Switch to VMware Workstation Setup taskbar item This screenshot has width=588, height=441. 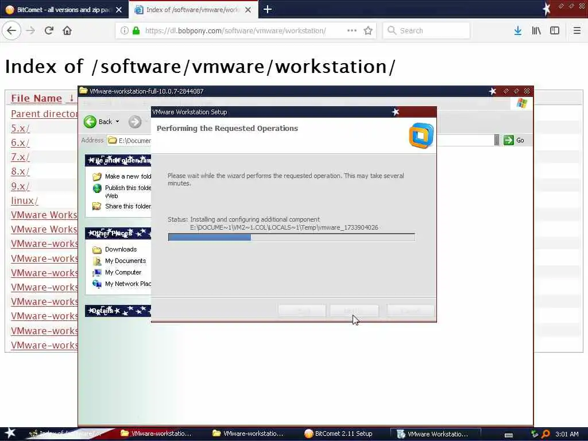click(x=435, y=434)
